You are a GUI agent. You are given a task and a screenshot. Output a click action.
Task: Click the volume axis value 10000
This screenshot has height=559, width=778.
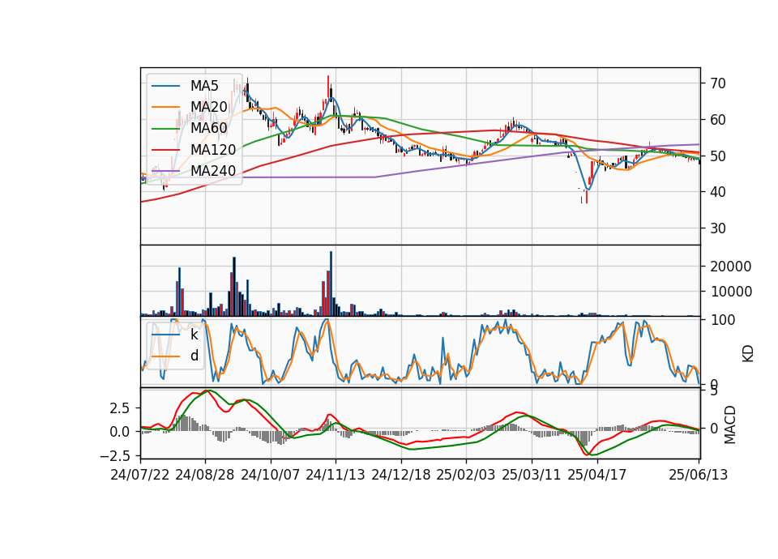(731, 292)
